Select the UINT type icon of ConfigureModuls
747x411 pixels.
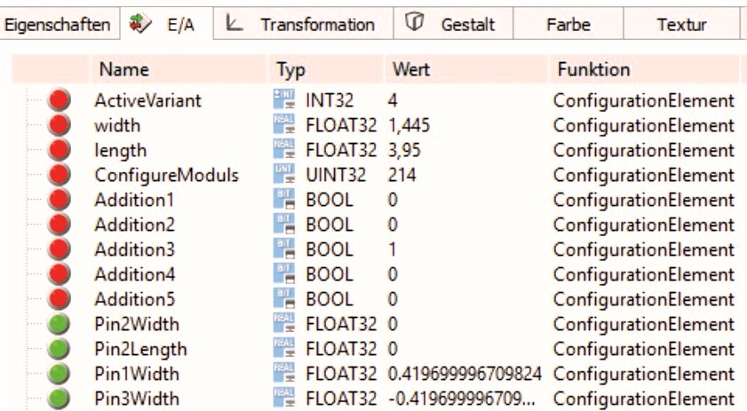[284, 174]
